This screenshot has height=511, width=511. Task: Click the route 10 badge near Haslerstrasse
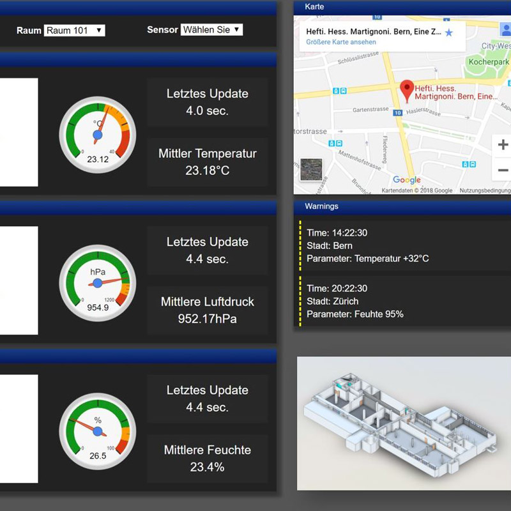coord(397,113)
